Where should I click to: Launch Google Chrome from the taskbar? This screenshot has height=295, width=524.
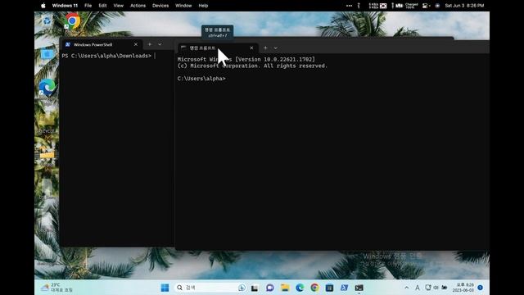(314, 288)
